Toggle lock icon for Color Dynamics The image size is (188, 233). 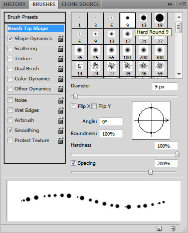pyautogui.click(x=61, y=79)
